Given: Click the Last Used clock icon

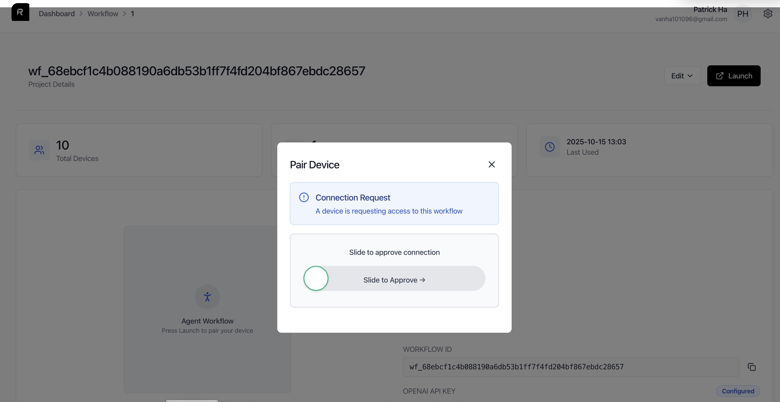Looking at the screenshot, I should (x=550, y=147).
